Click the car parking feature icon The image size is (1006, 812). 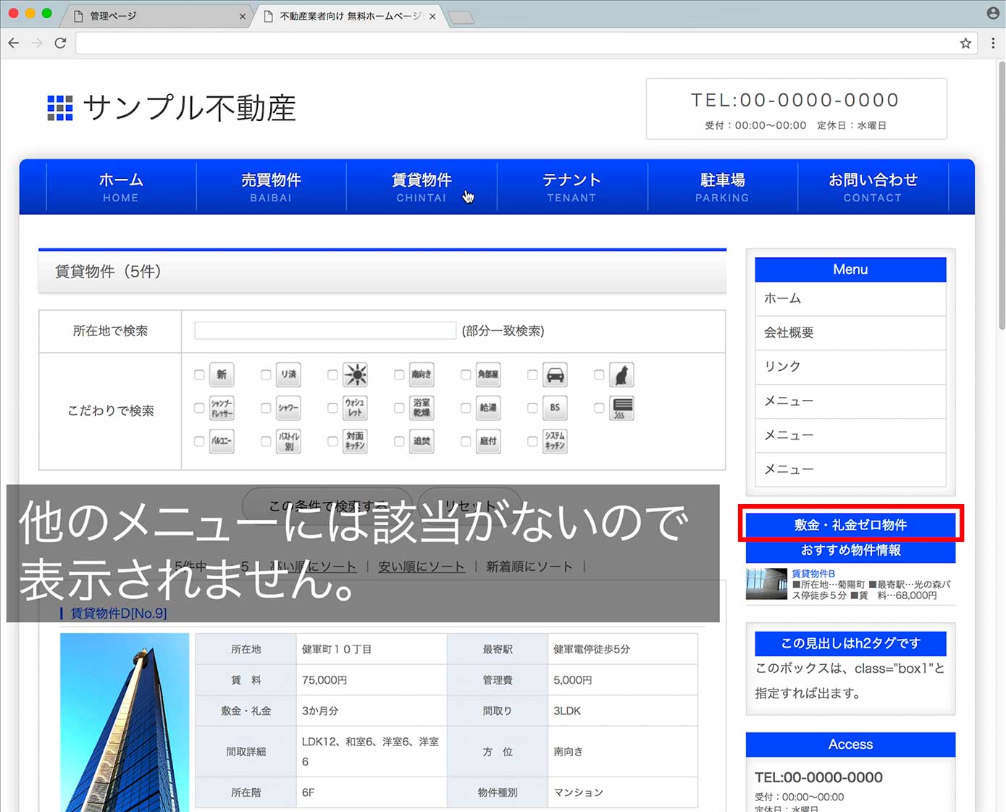(555, 374)
